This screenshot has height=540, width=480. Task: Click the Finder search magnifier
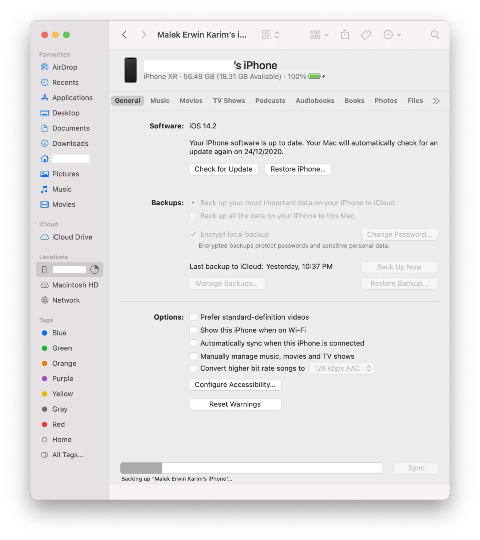pos(435,35)
